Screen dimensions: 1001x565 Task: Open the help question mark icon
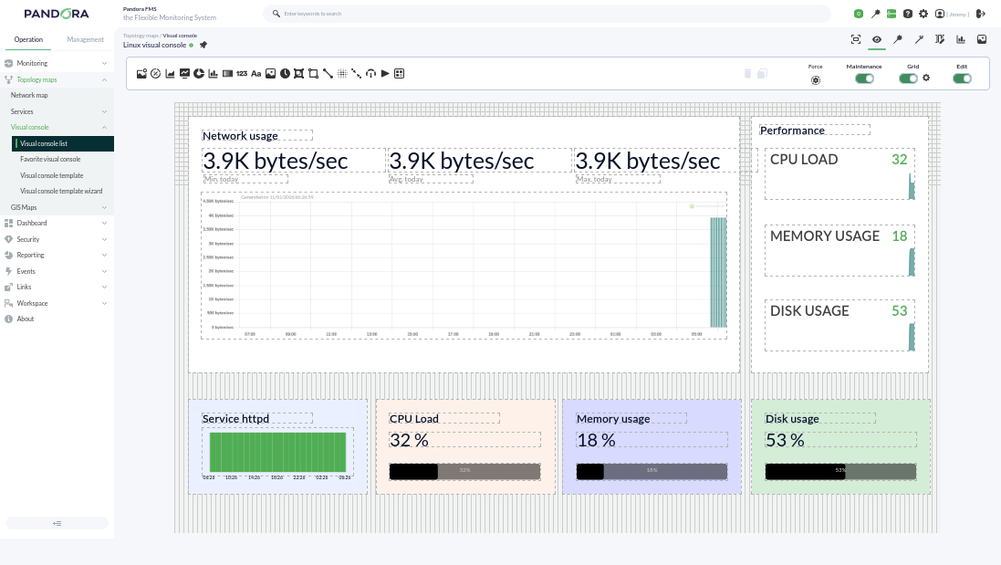[908, 14]
